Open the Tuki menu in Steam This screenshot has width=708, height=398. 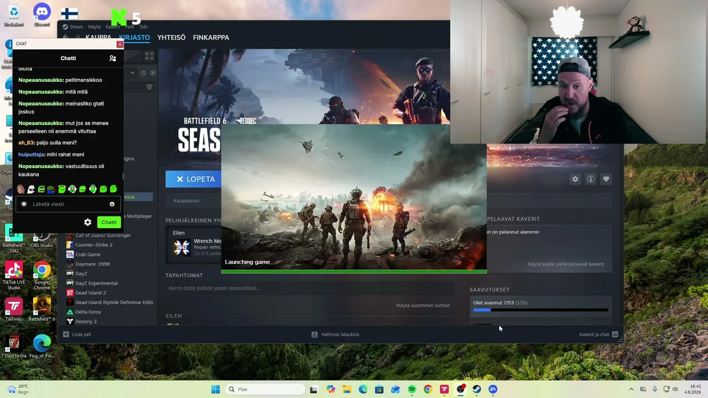point(143,27)
